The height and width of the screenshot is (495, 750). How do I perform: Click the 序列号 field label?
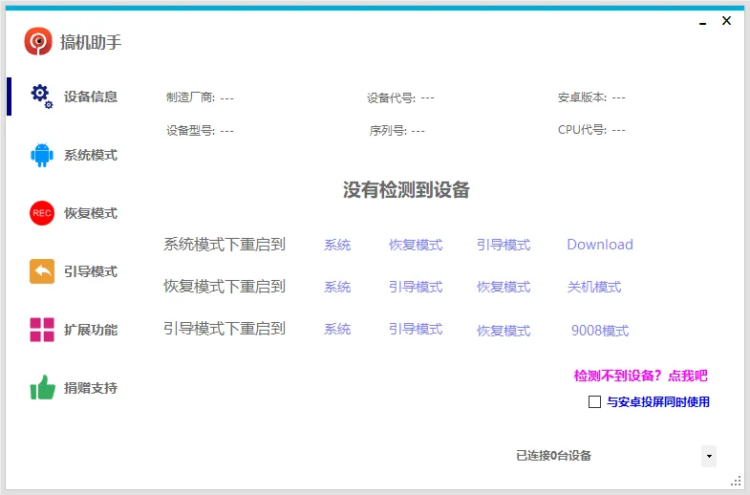tap(388, 131)
